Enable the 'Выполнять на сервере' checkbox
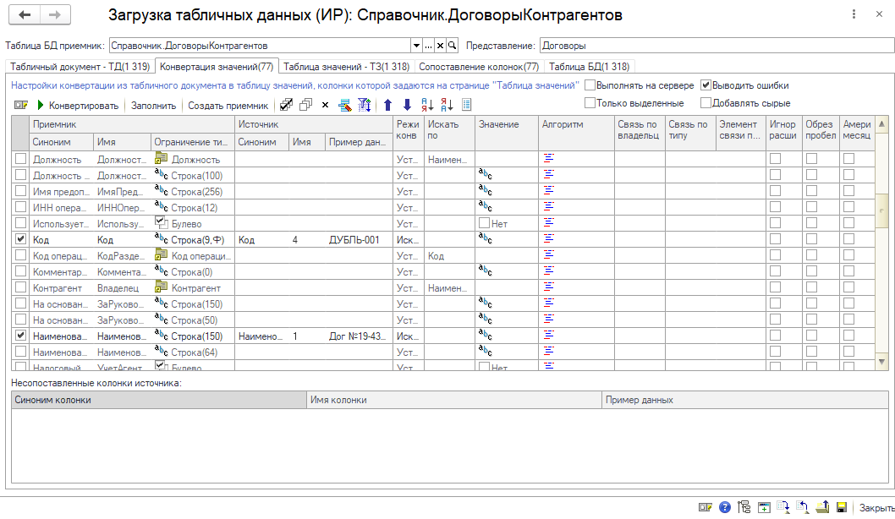 point(590,85)
